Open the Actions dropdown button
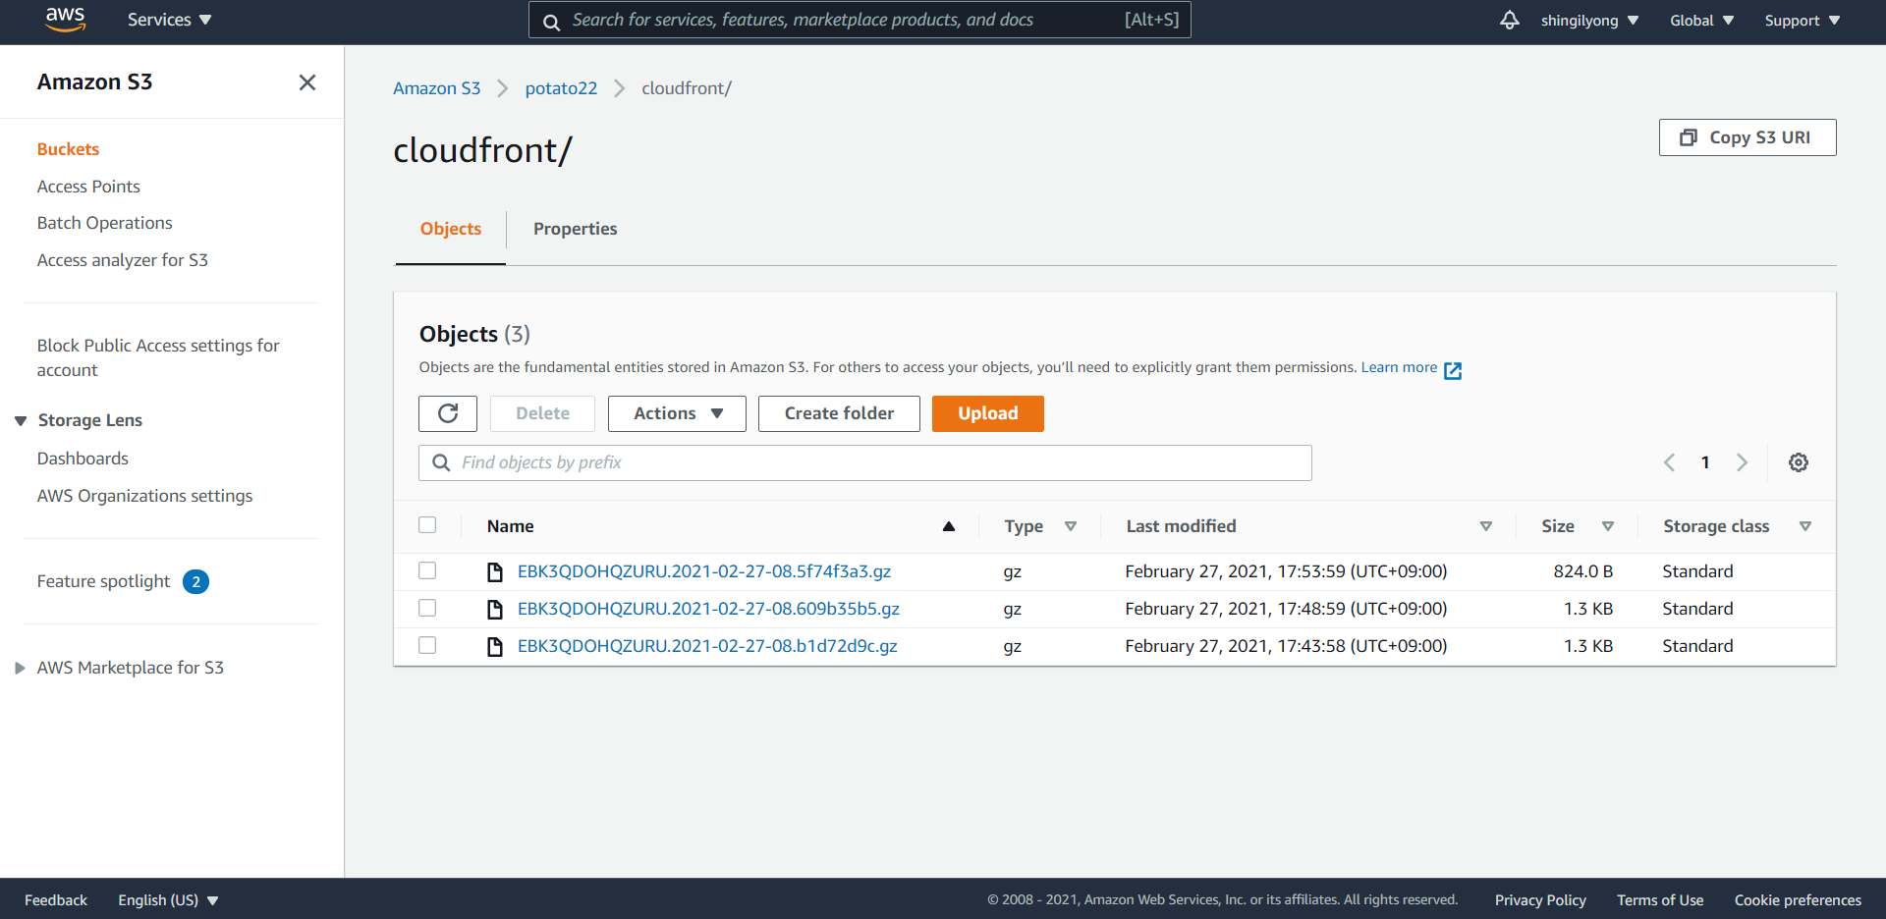Image resolution: width=1886 pixels, height=919 pixels. tap(677, 413)
